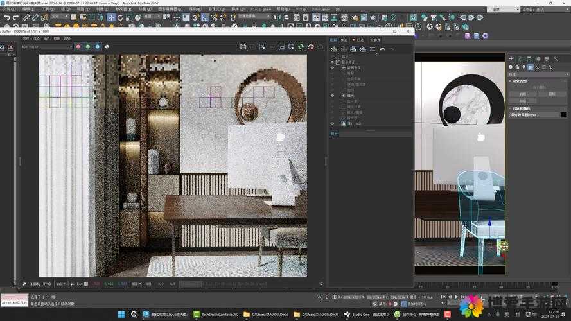Click the selection lock icon in status bar
The image size is (571, 321).
(327, 297)
